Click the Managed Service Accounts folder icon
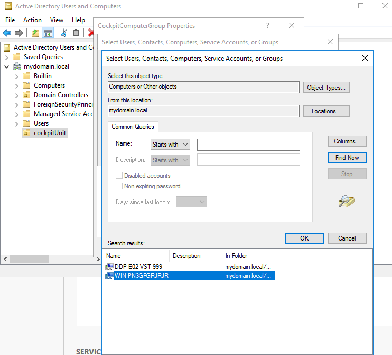This screenshot has width=392, height=355. (26, 114)
